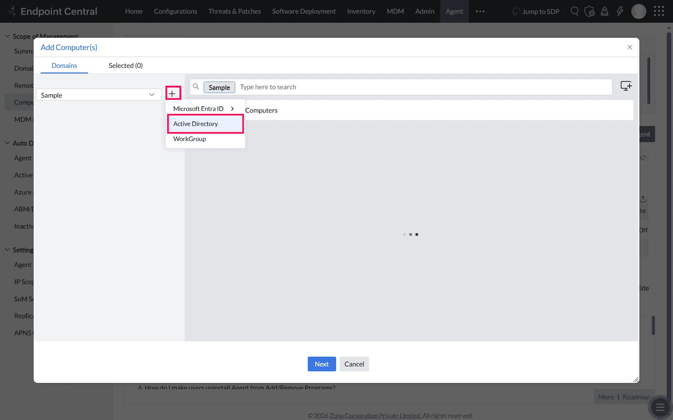Open the Sample domain dropdown

(98, 94)
